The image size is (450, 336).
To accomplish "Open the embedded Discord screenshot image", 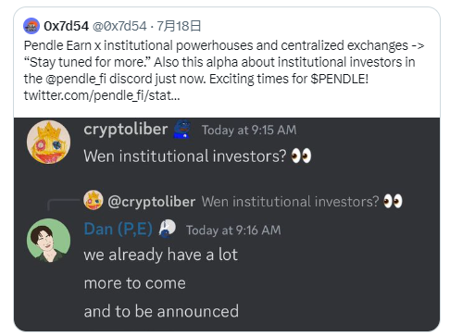I will (227, 224).
